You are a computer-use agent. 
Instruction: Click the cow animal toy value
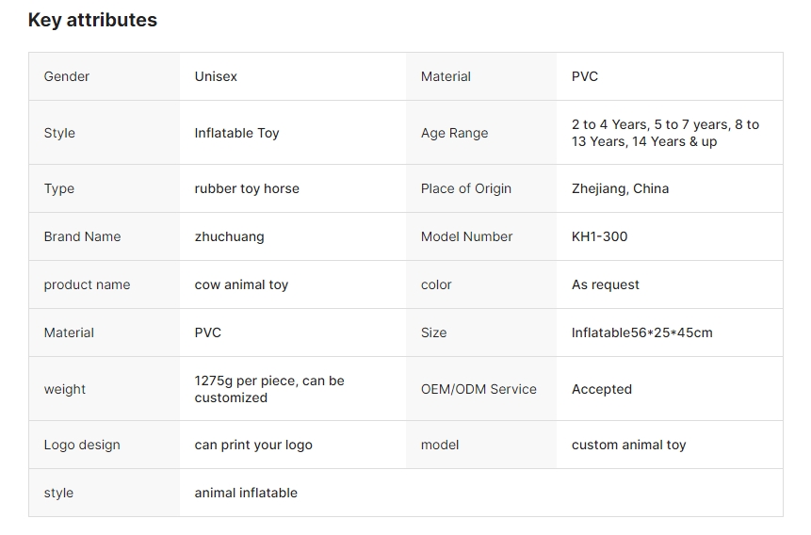[241, 284]
